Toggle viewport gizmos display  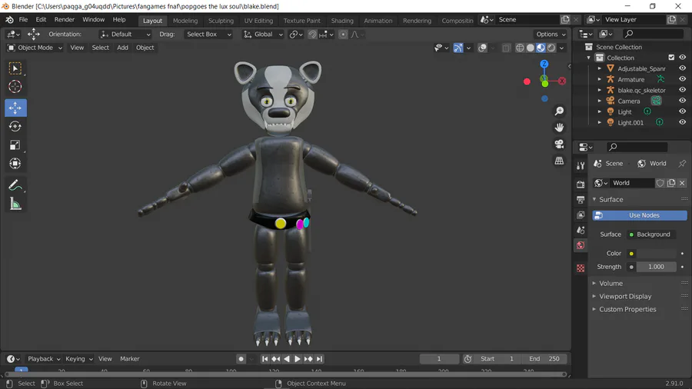[x=458, y=48]
